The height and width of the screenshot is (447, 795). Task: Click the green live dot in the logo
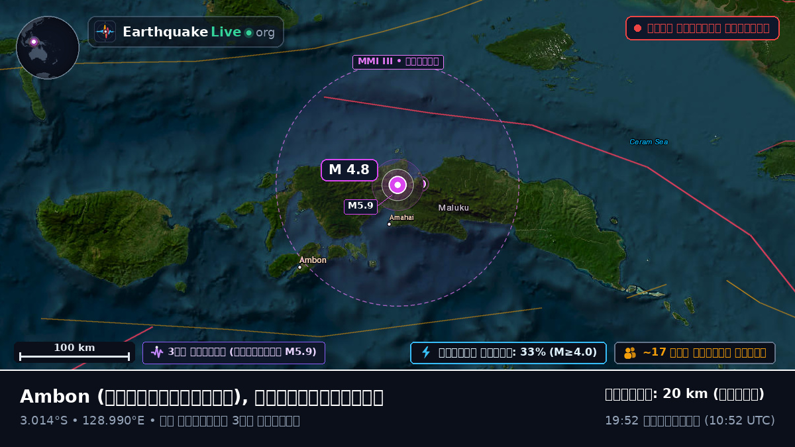click(x=248, y=32)
